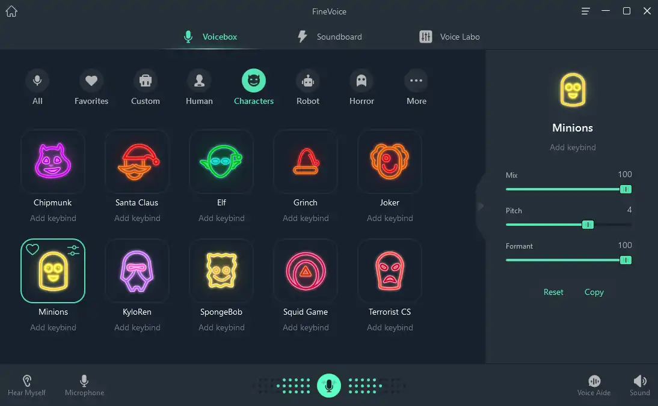The width and height of the screenshot is (658, 406).
Task: Activate the Joker voice effect
Action: click(390, 162)
